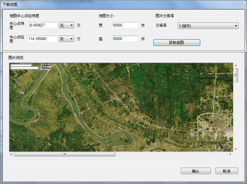This screenshot has width=247, height=184.
Task: Click the 中心点经度 label
Action: click(17, 39)
